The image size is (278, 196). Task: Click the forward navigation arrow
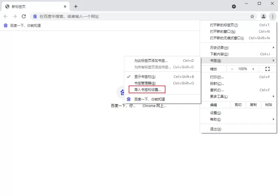15,17
